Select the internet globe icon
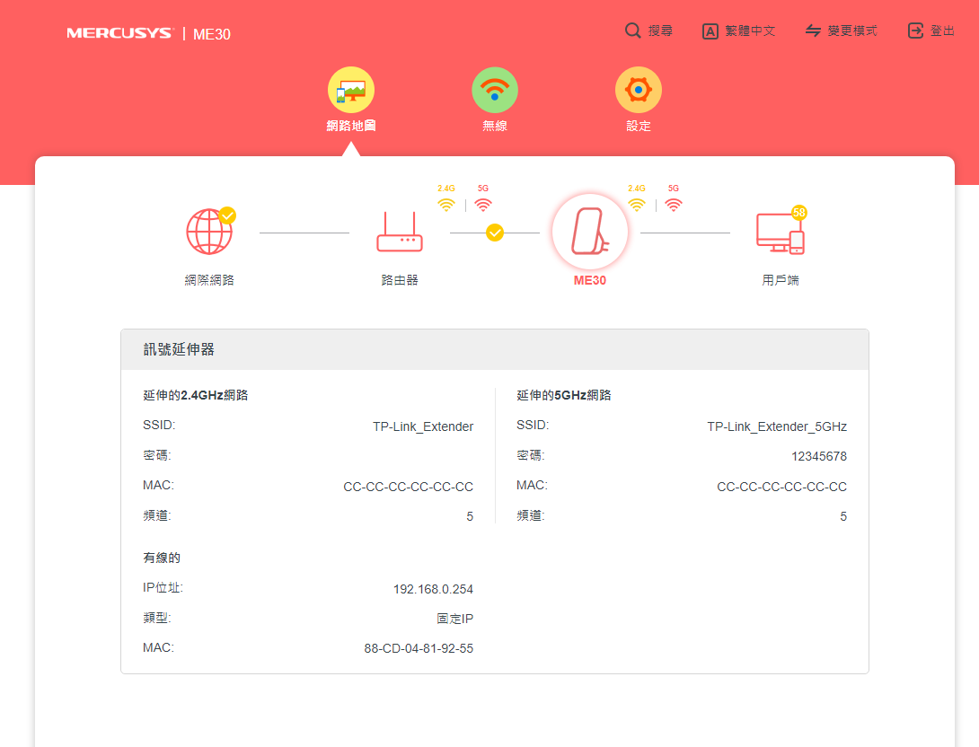This screenshot has height=747, width=979. (x=209, y=233)
